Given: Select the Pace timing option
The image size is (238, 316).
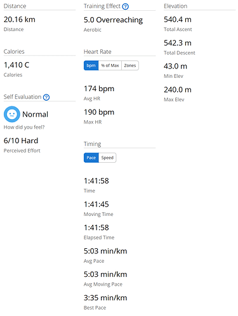Looking at the screenshot, I should click(91, 158).
